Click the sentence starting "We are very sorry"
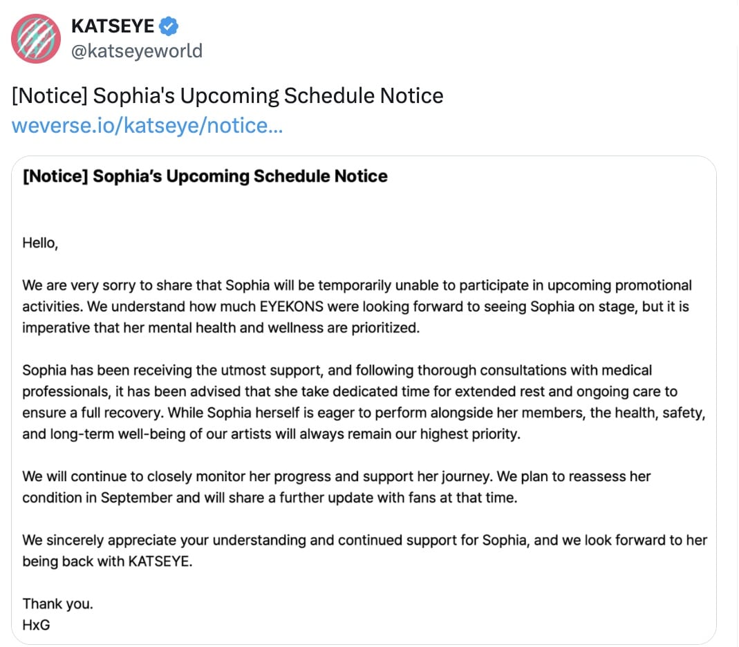Viewport: 739px width, 647px height. (357, 285)
